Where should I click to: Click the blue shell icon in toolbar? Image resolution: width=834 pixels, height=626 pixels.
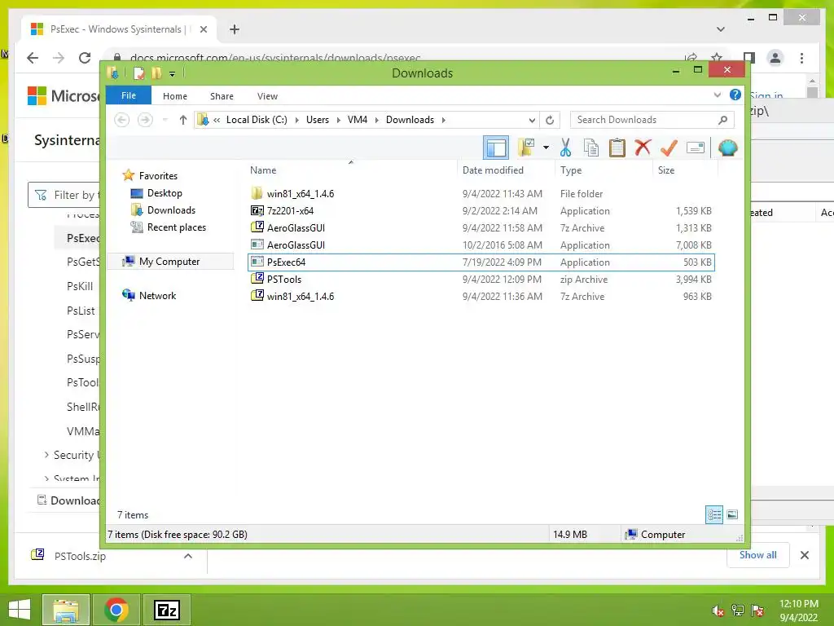pyautogui.click(x=727, y=148)
